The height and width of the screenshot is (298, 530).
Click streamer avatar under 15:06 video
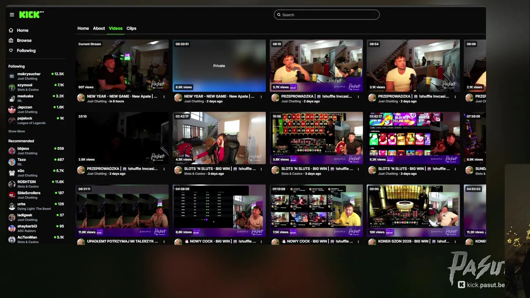pos(275,170)
